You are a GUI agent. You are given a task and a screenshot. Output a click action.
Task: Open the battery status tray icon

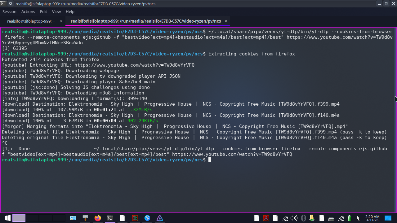(350, 218)
